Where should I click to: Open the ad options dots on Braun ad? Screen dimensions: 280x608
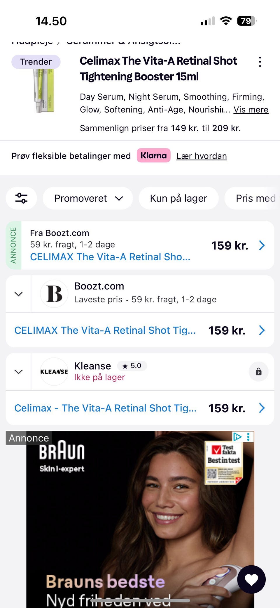249,437
